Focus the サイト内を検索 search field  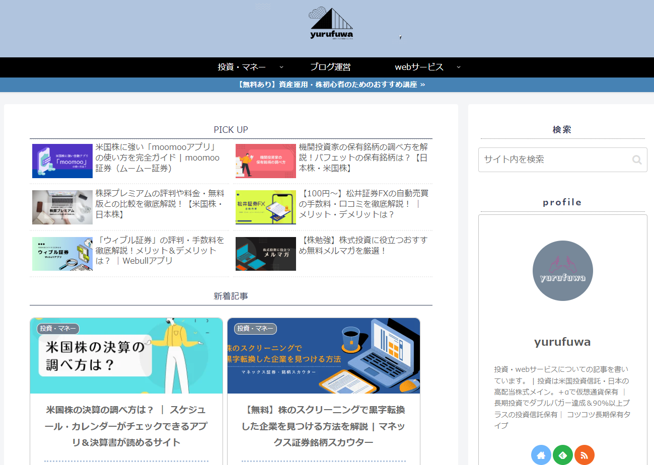coord(563,160)
